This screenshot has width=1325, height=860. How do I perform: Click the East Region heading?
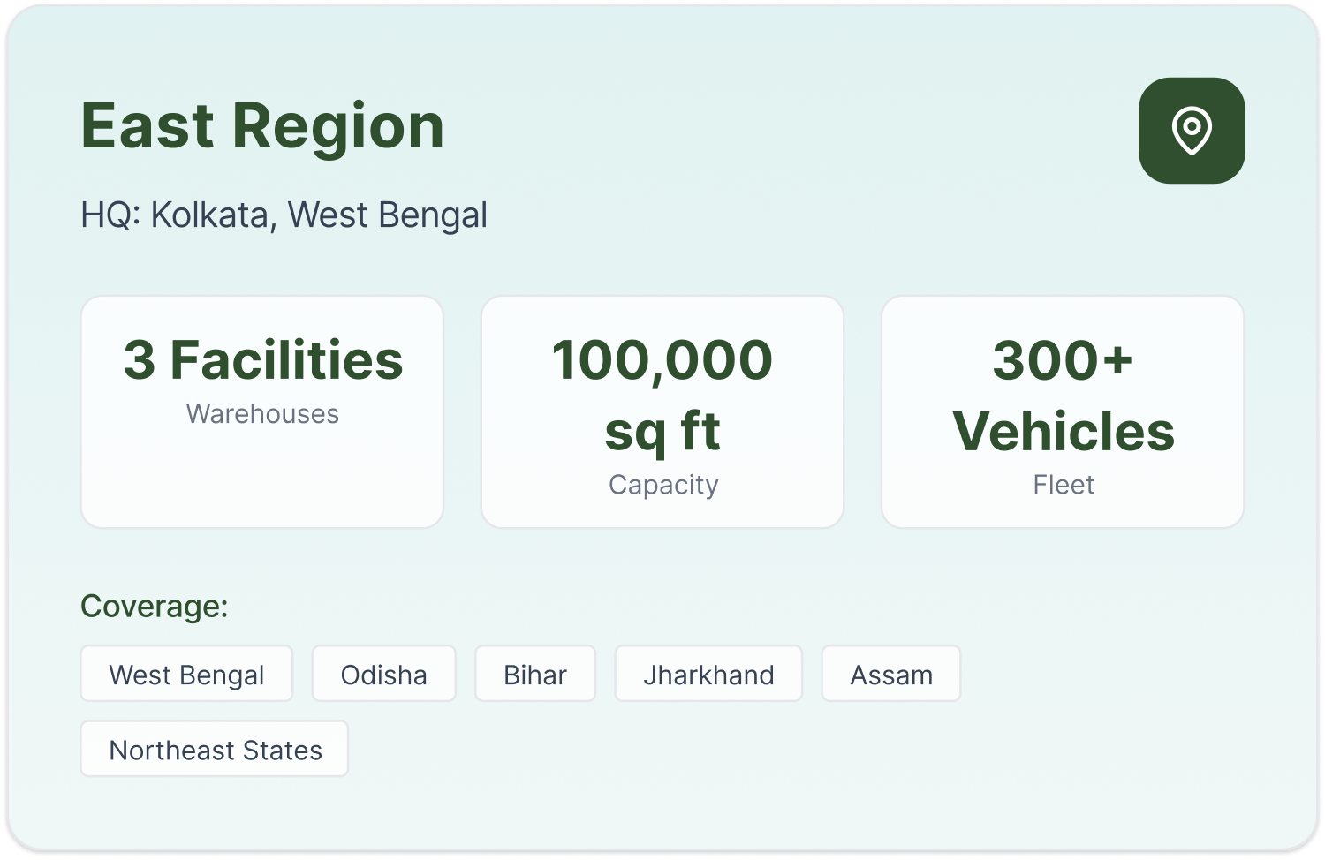point(262,126)
